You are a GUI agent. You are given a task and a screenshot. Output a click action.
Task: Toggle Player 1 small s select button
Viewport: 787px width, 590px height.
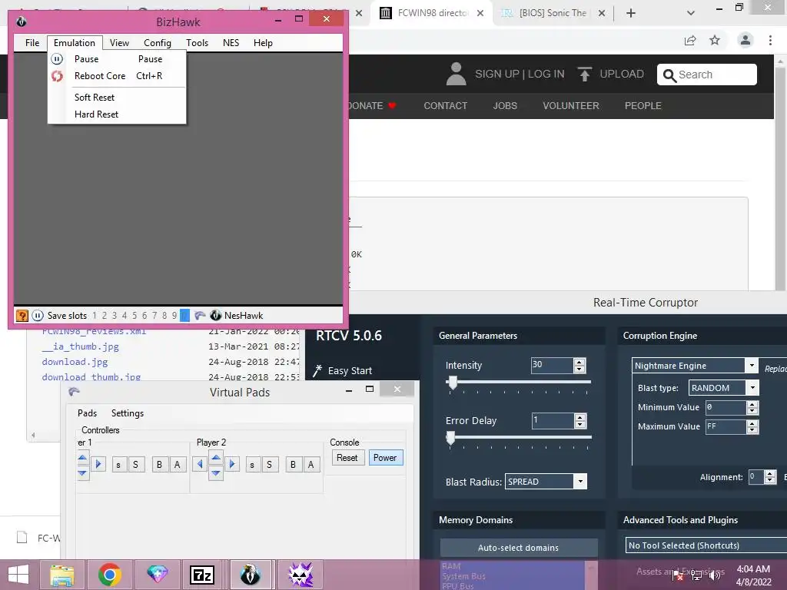[x=118, y=465]
